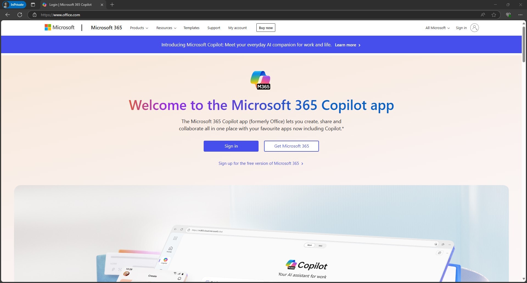Click the M365 Copilot app logo
The image size is (527, 283).
261,80
